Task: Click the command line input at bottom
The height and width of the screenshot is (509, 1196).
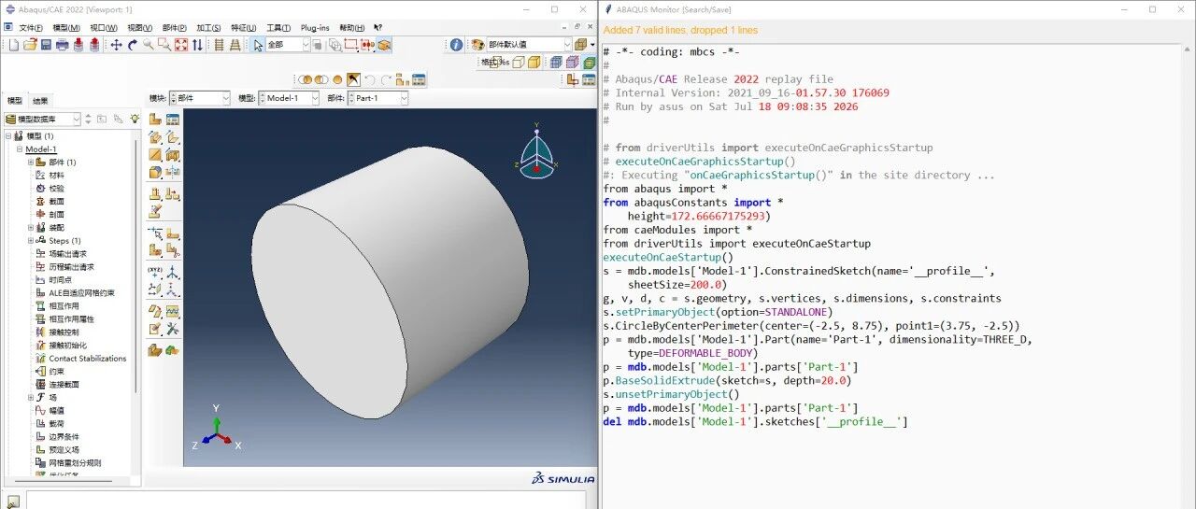Action: (308, 501)
